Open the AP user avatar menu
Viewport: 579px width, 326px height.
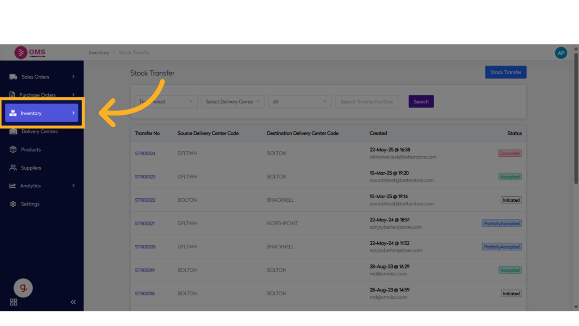(561, 53)
